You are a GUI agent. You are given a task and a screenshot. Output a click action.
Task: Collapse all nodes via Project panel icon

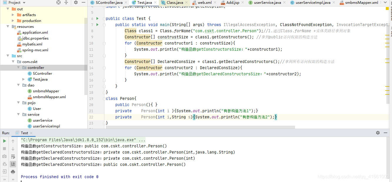(x=66, y=2)
